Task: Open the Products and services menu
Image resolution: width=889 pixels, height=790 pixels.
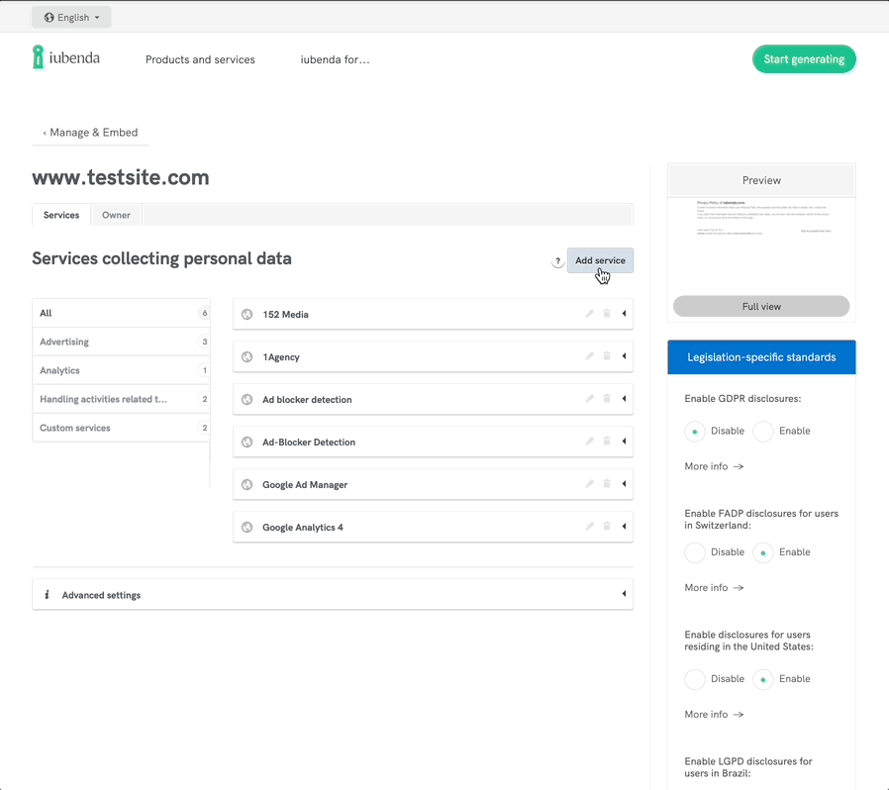Action: coord(200,59)
